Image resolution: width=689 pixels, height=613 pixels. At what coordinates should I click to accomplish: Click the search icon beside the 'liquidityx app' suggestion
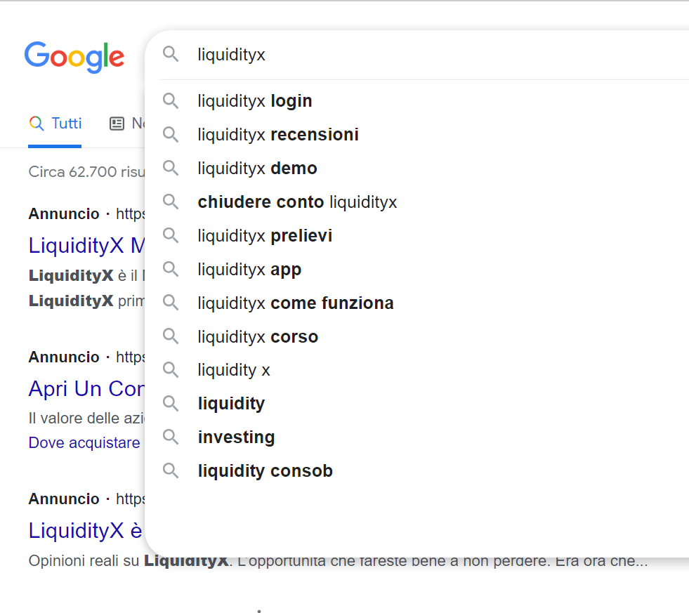(171, 269)
